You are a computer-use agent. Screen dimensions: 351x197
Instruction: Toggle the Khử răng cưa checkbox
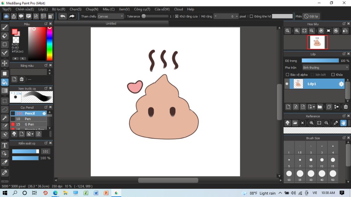pyautogui.click(x=177, y=16)
